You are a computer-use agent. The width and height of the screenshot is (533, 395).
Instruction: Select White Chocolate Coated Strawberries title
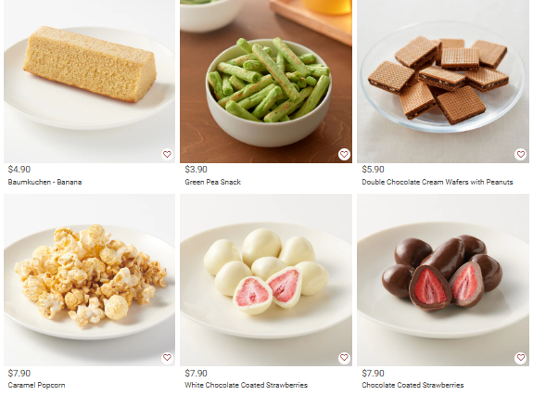coord(246,385)
